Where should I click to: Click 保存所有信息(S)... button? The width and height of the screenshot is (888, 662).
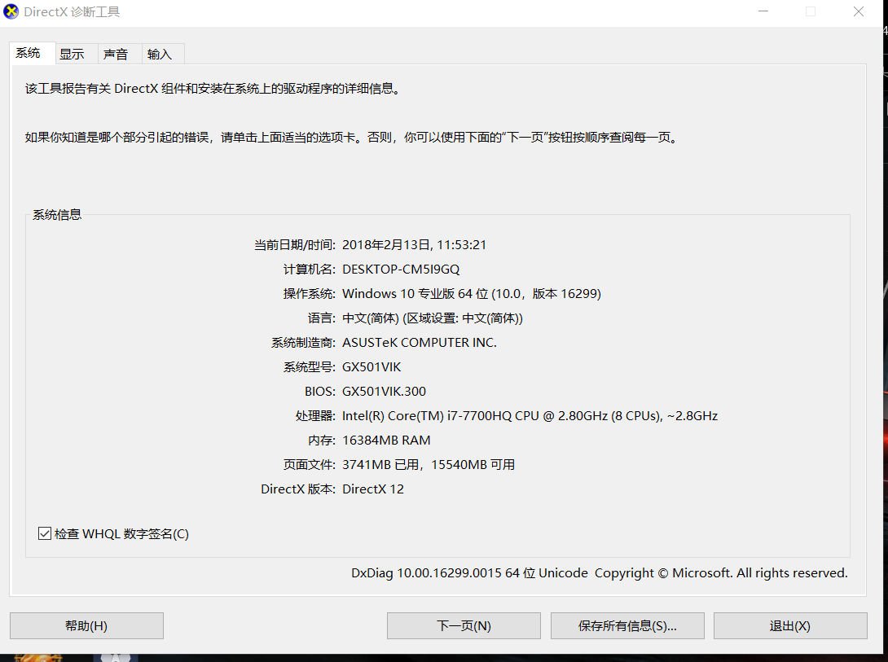click(627, 626)
